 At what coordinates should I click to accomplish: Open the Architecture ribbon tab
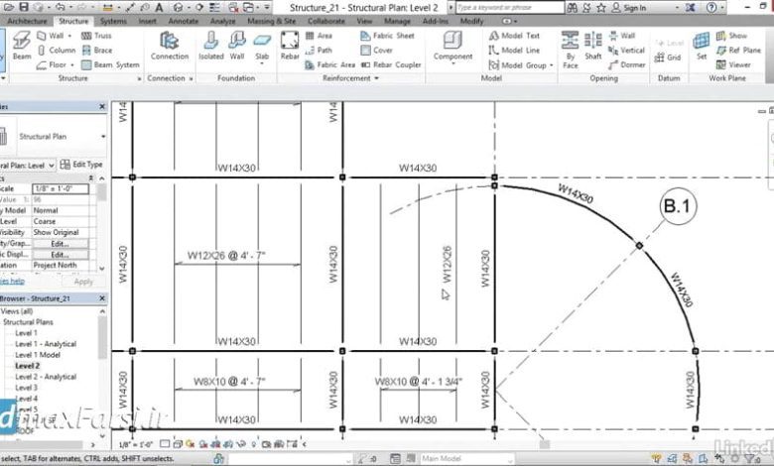click(x=27, y=21)
